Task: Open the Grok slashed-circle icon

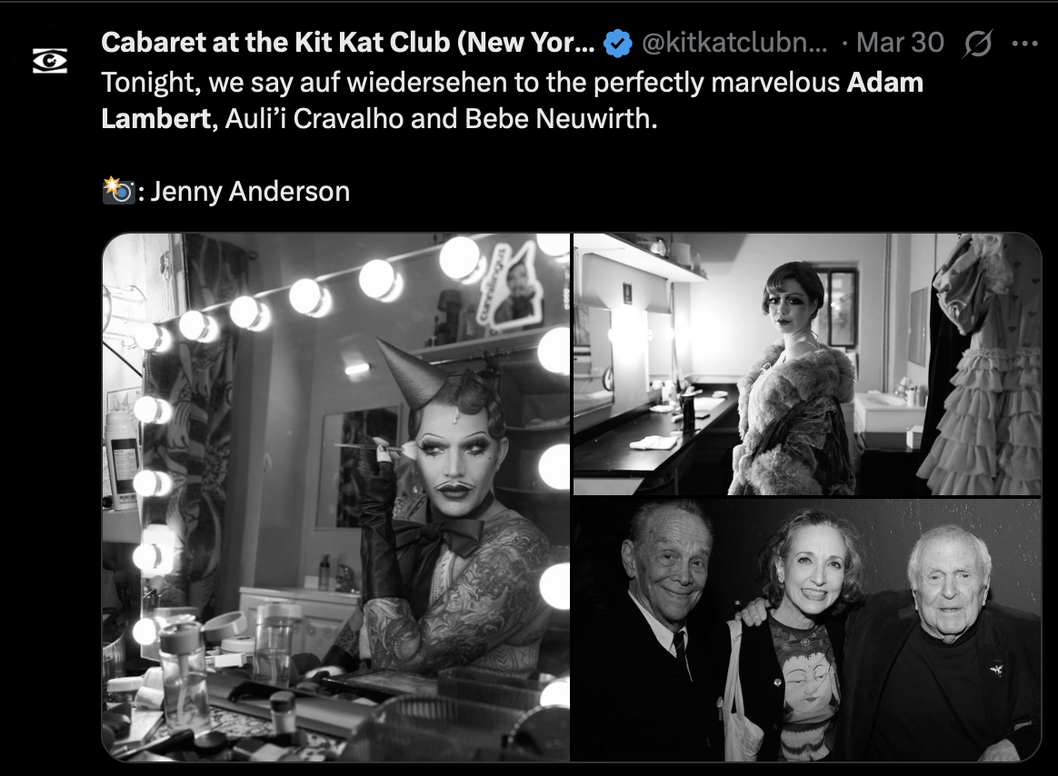Action: click(x=978, y=44)
